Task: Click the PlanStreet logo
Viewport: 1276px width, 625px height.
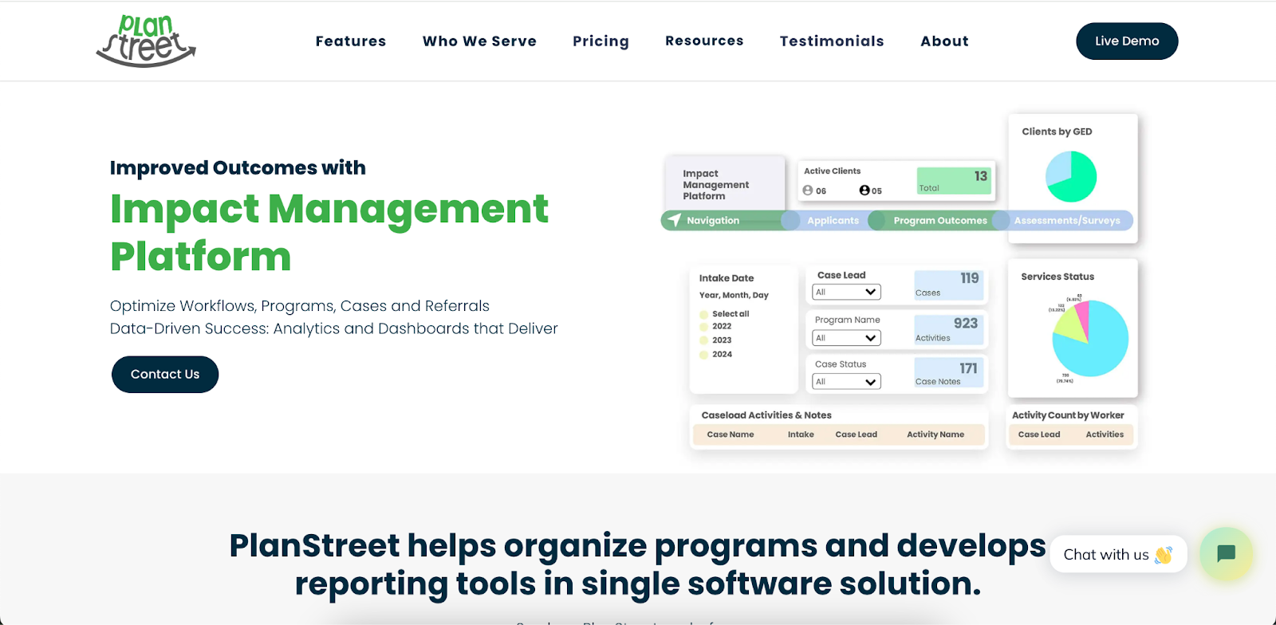Action: pyautogui.click(x=146, y=41)
